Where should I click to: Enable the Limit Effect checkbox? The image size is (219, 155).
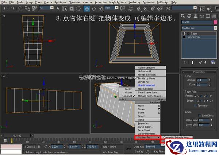pyautogui.click(x=200, y=116)
